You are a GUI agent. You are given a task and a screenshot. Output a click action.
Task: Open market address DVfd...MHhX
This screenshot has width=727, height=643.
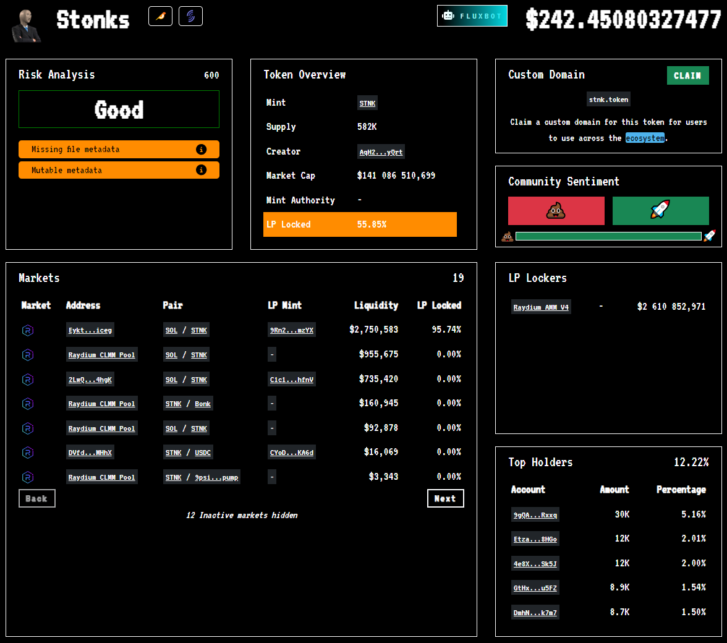tap(90, 453)
